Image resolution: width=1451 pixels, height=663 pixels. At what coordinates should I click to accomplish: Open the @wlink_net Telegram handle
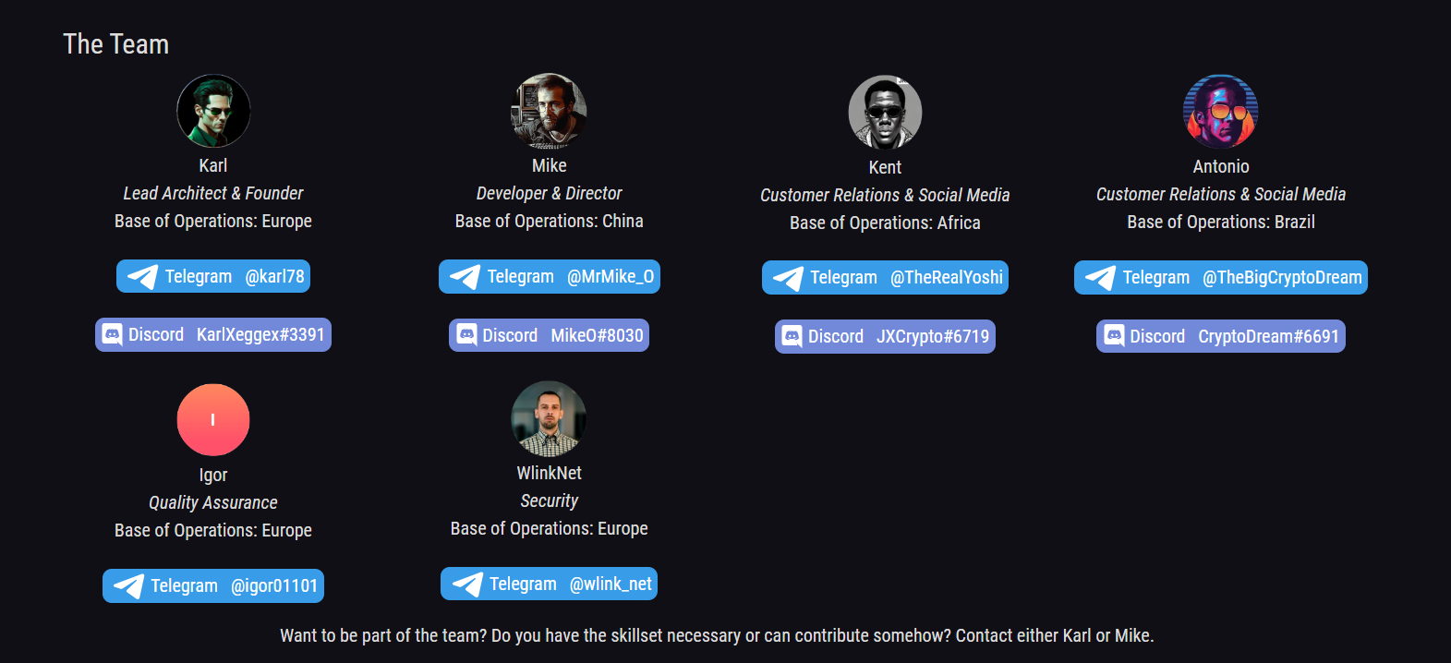click(611, 584)
